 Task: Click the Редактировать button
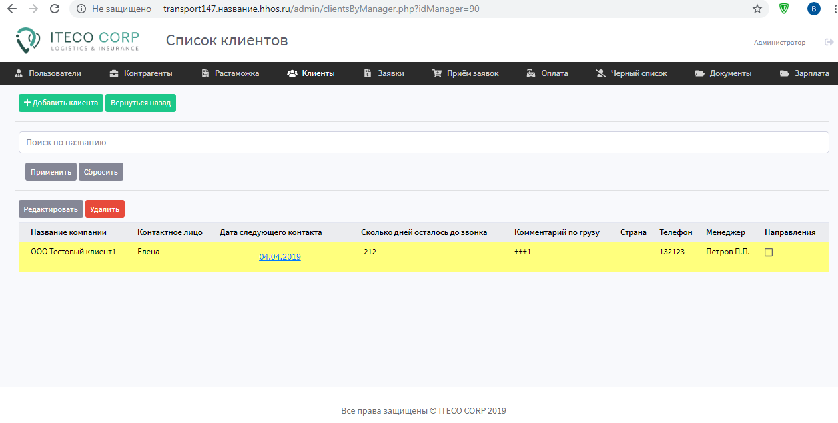pyautogui.click(x=51, y=209)
